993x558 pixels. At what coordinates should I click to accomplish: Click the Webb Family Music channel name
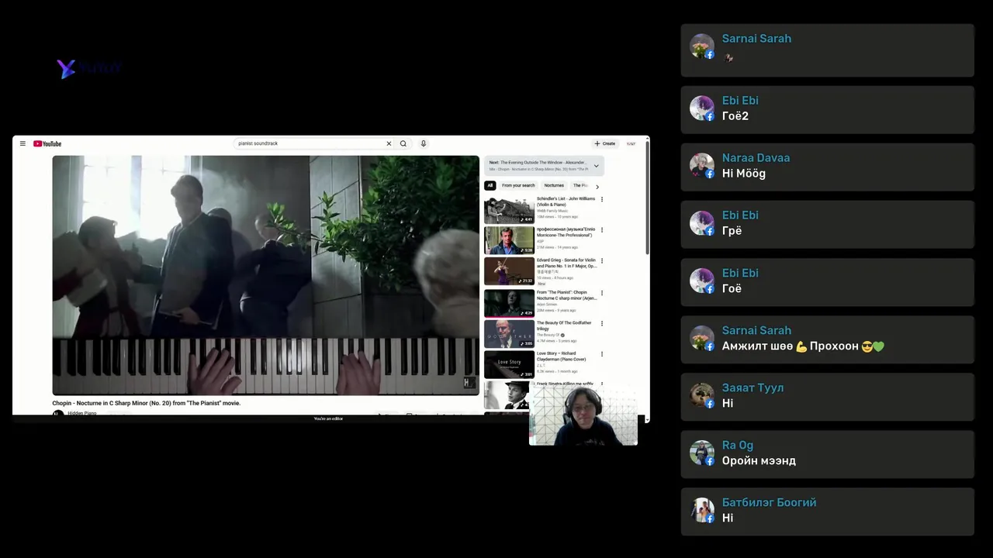(552, 211)
